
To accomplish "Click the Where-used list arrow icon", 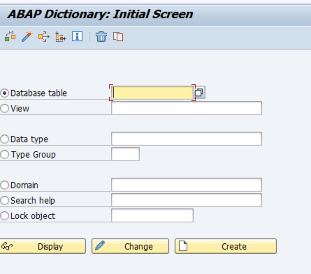I will point(44,37).
